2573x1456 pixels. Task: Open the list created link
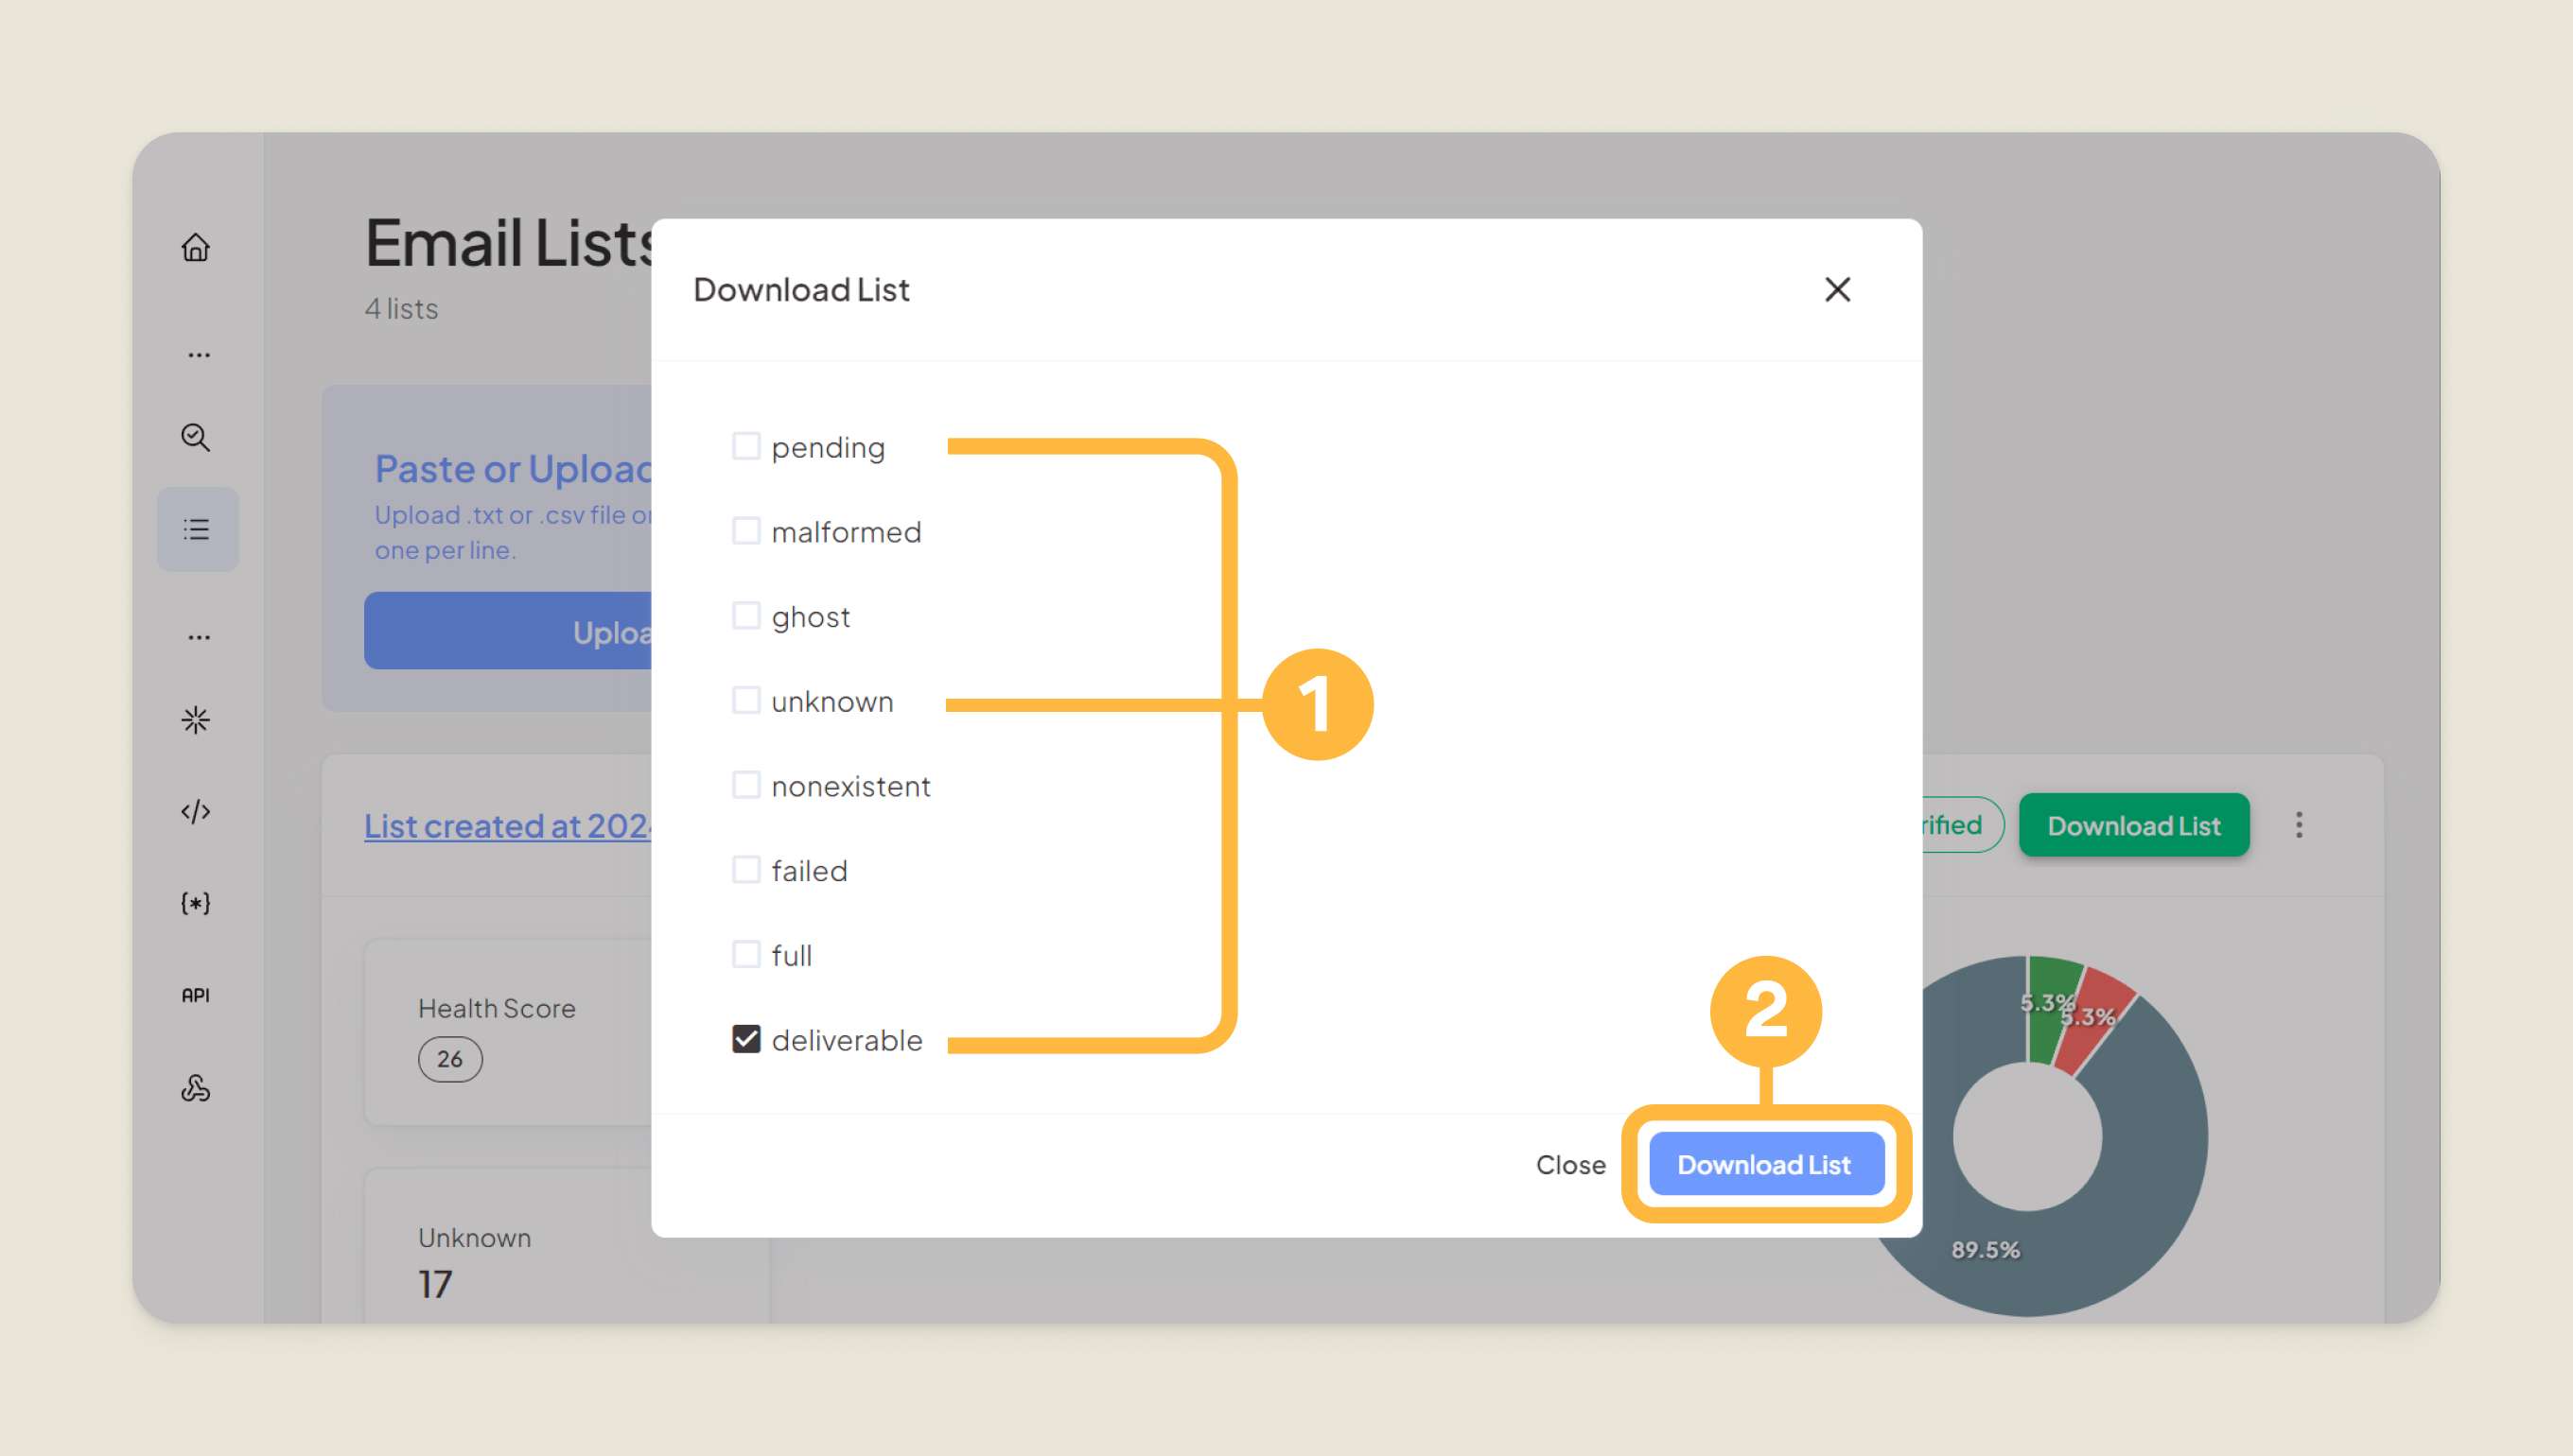[x=510, y=825]
